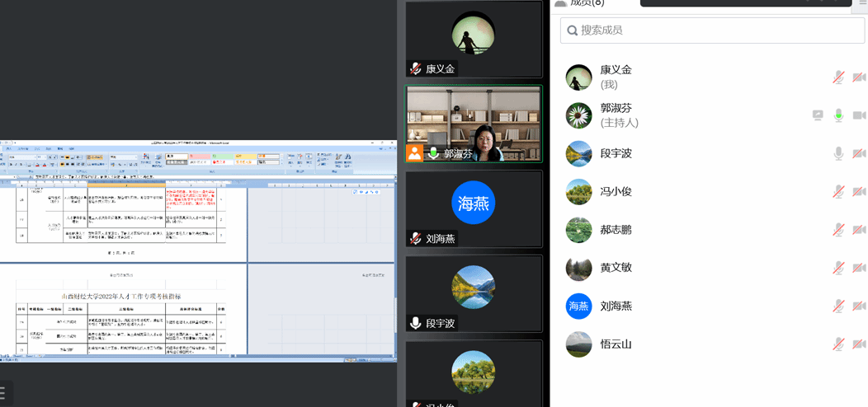Toggle 悟云山's muted microphone icon

click(838, 344)
